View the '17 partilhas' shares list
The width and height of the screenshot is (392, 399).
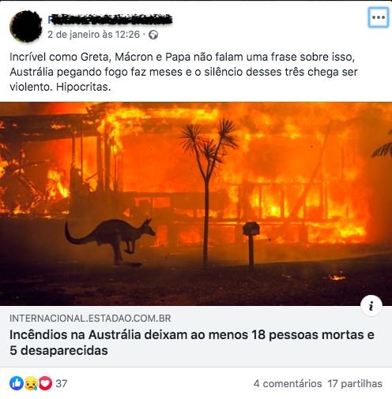point(355,383)
